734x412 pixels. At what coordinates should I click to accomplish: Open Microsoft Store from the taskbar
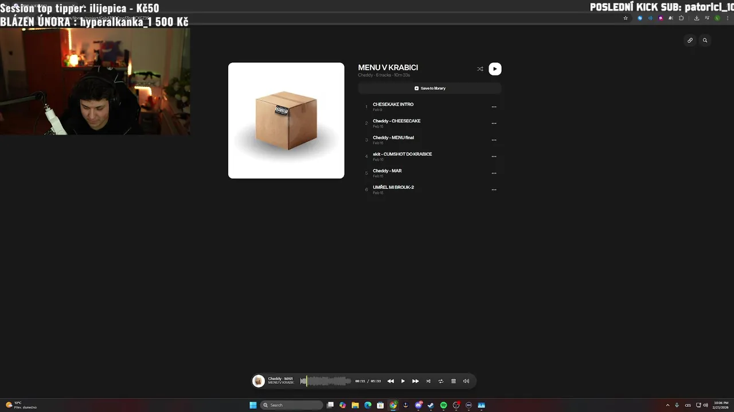(x=380, y=405)
